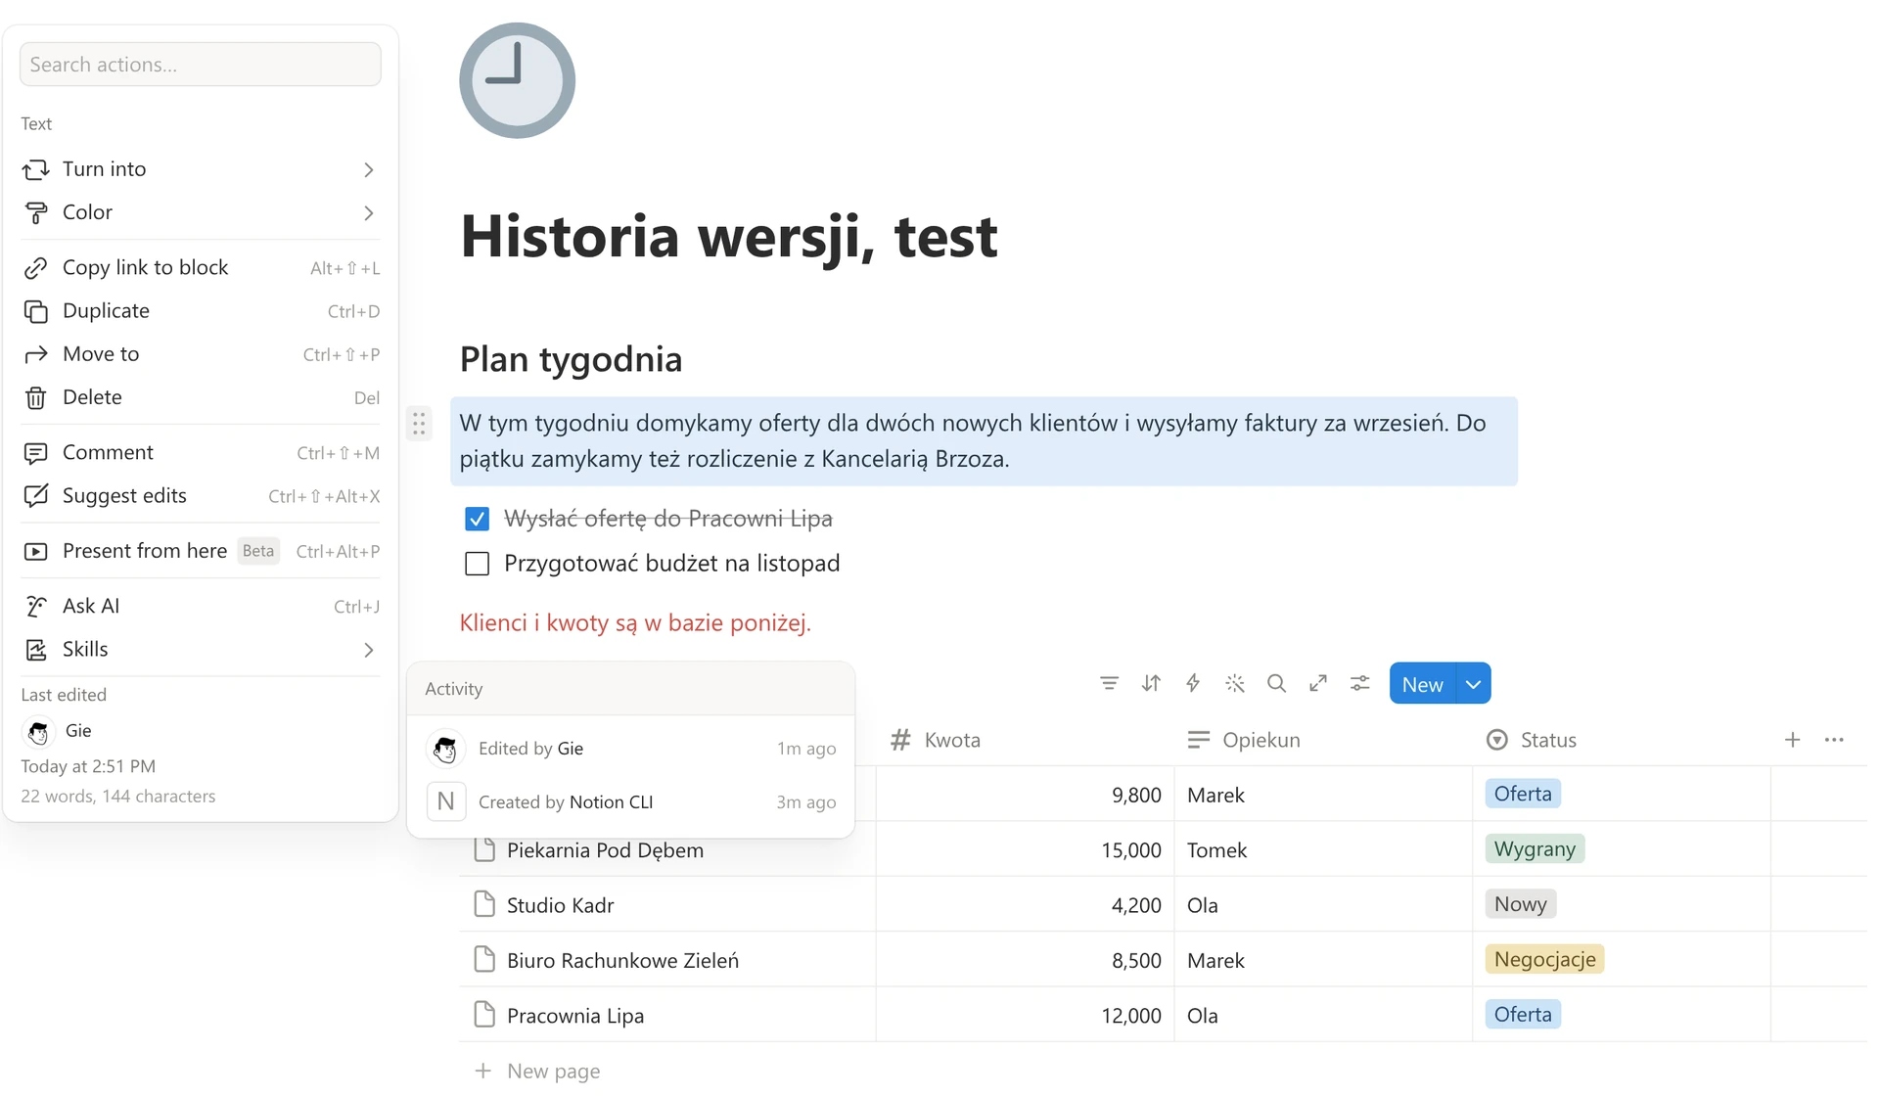This screenshot has height=1096, width=1879.
Task: Choose Move to menu item
Action: [200, 354]
